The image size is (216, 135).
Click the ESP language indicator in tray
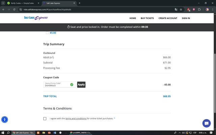point(195,133)
